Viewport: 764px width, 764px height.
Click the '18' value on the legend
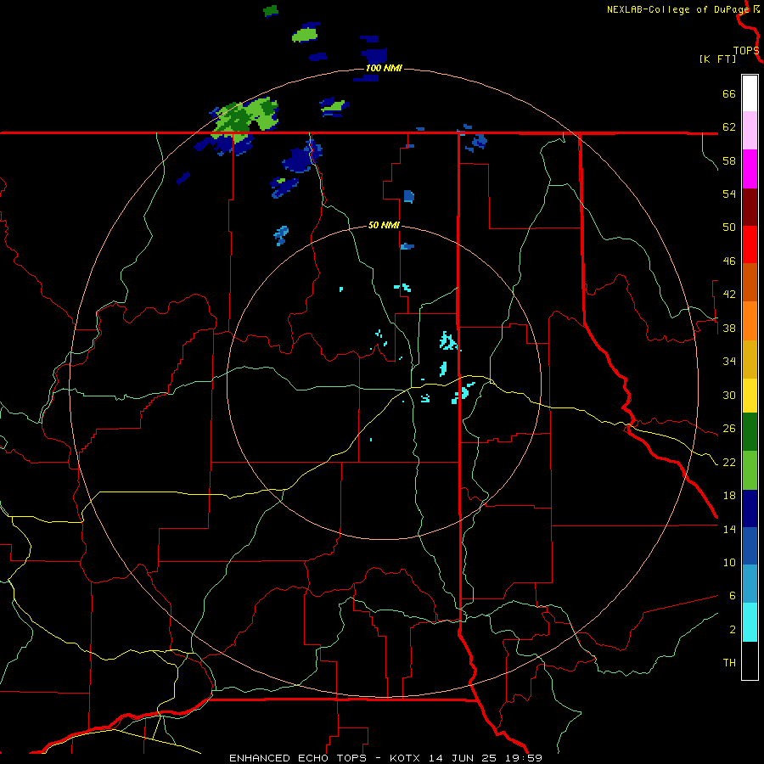(x=729, y=496)
